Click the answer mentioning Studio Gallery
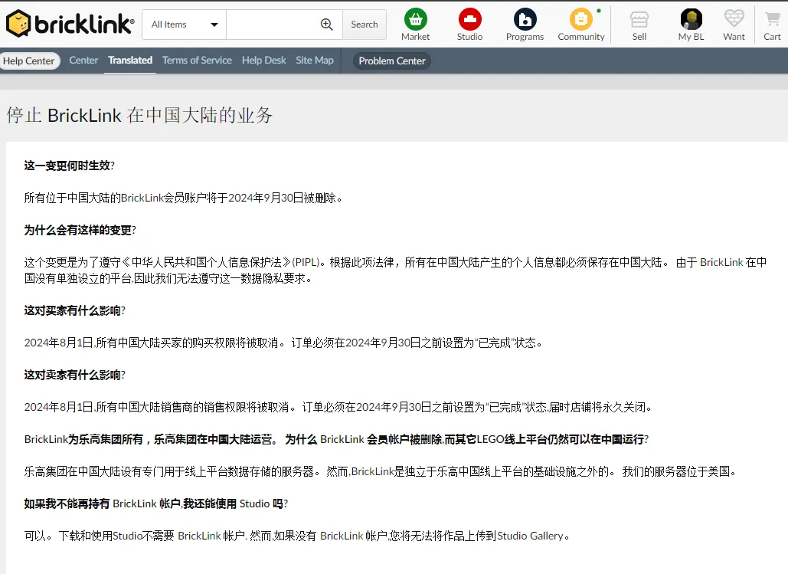Screen dimensions: 788x574 coord(297,536)
